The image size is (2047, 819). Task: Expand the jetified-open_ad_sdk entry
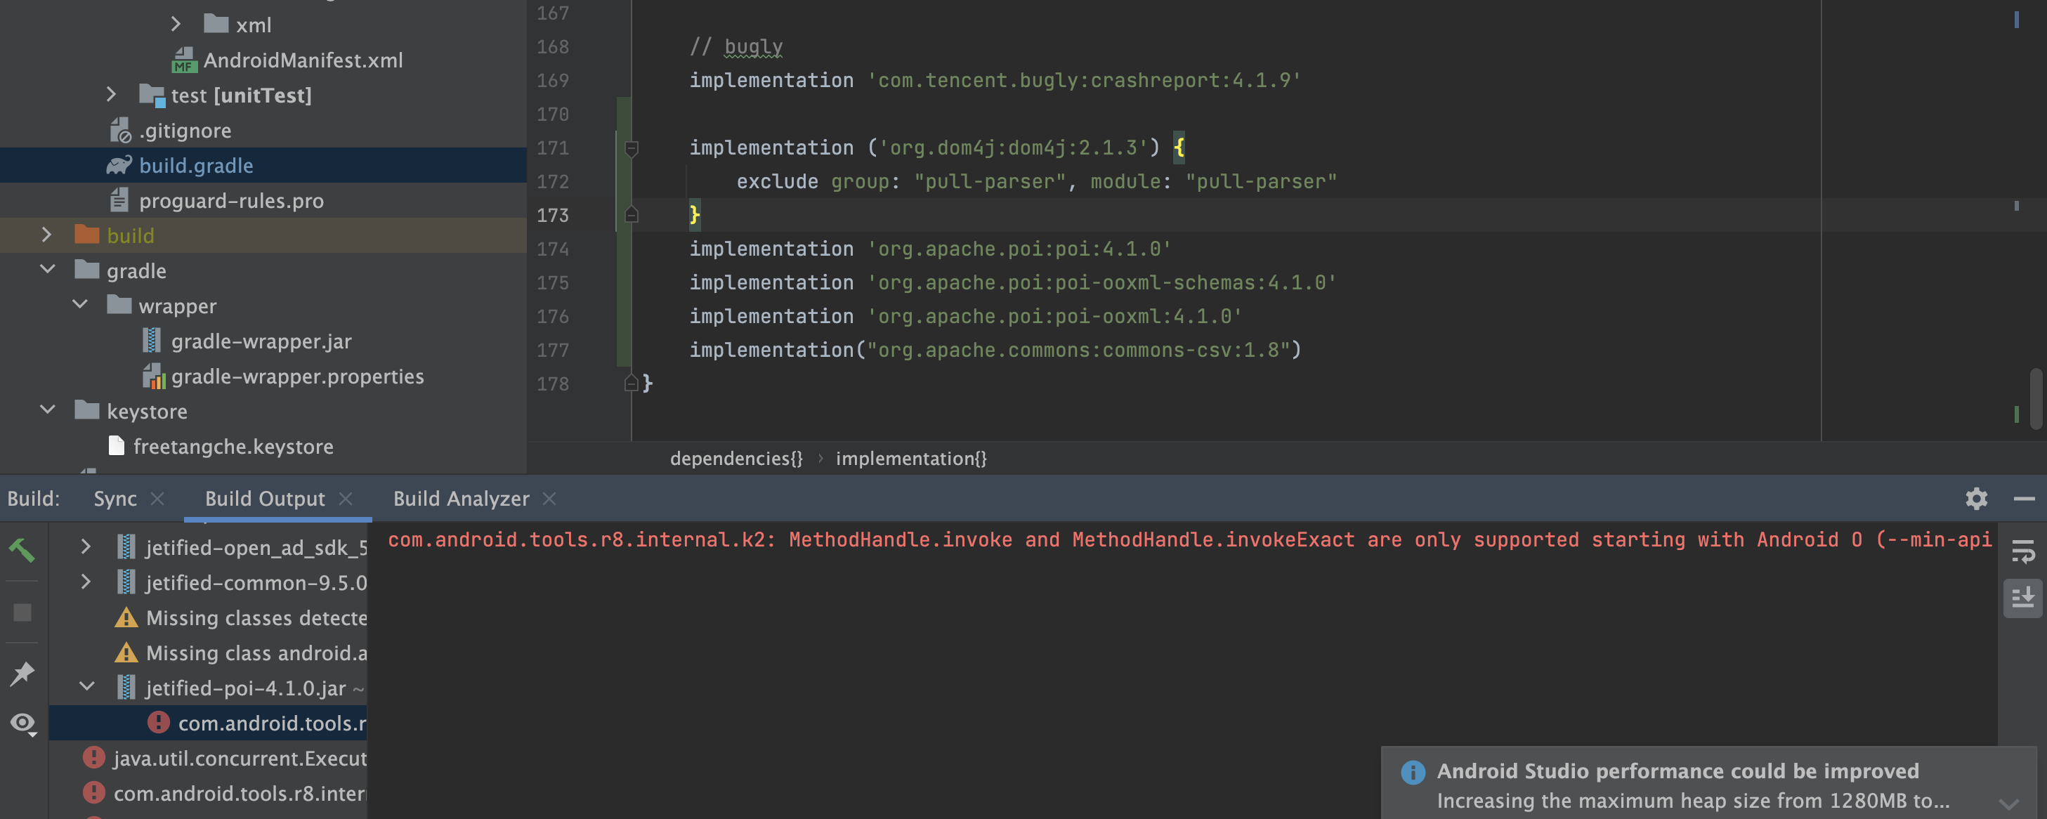click(86, 546)
